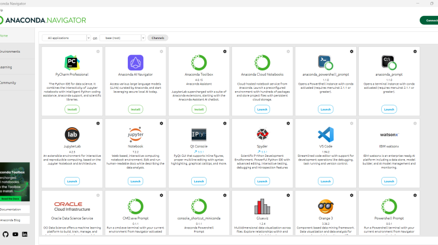Switch to the Learning tab
The image size is (438, 245).
click(x=17, y=67)
